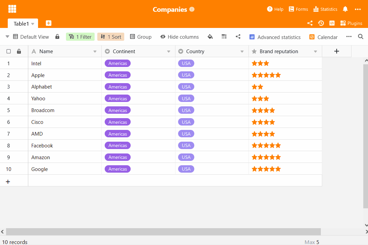Add a new row
The image size is (368, 245).
(8, 182)
